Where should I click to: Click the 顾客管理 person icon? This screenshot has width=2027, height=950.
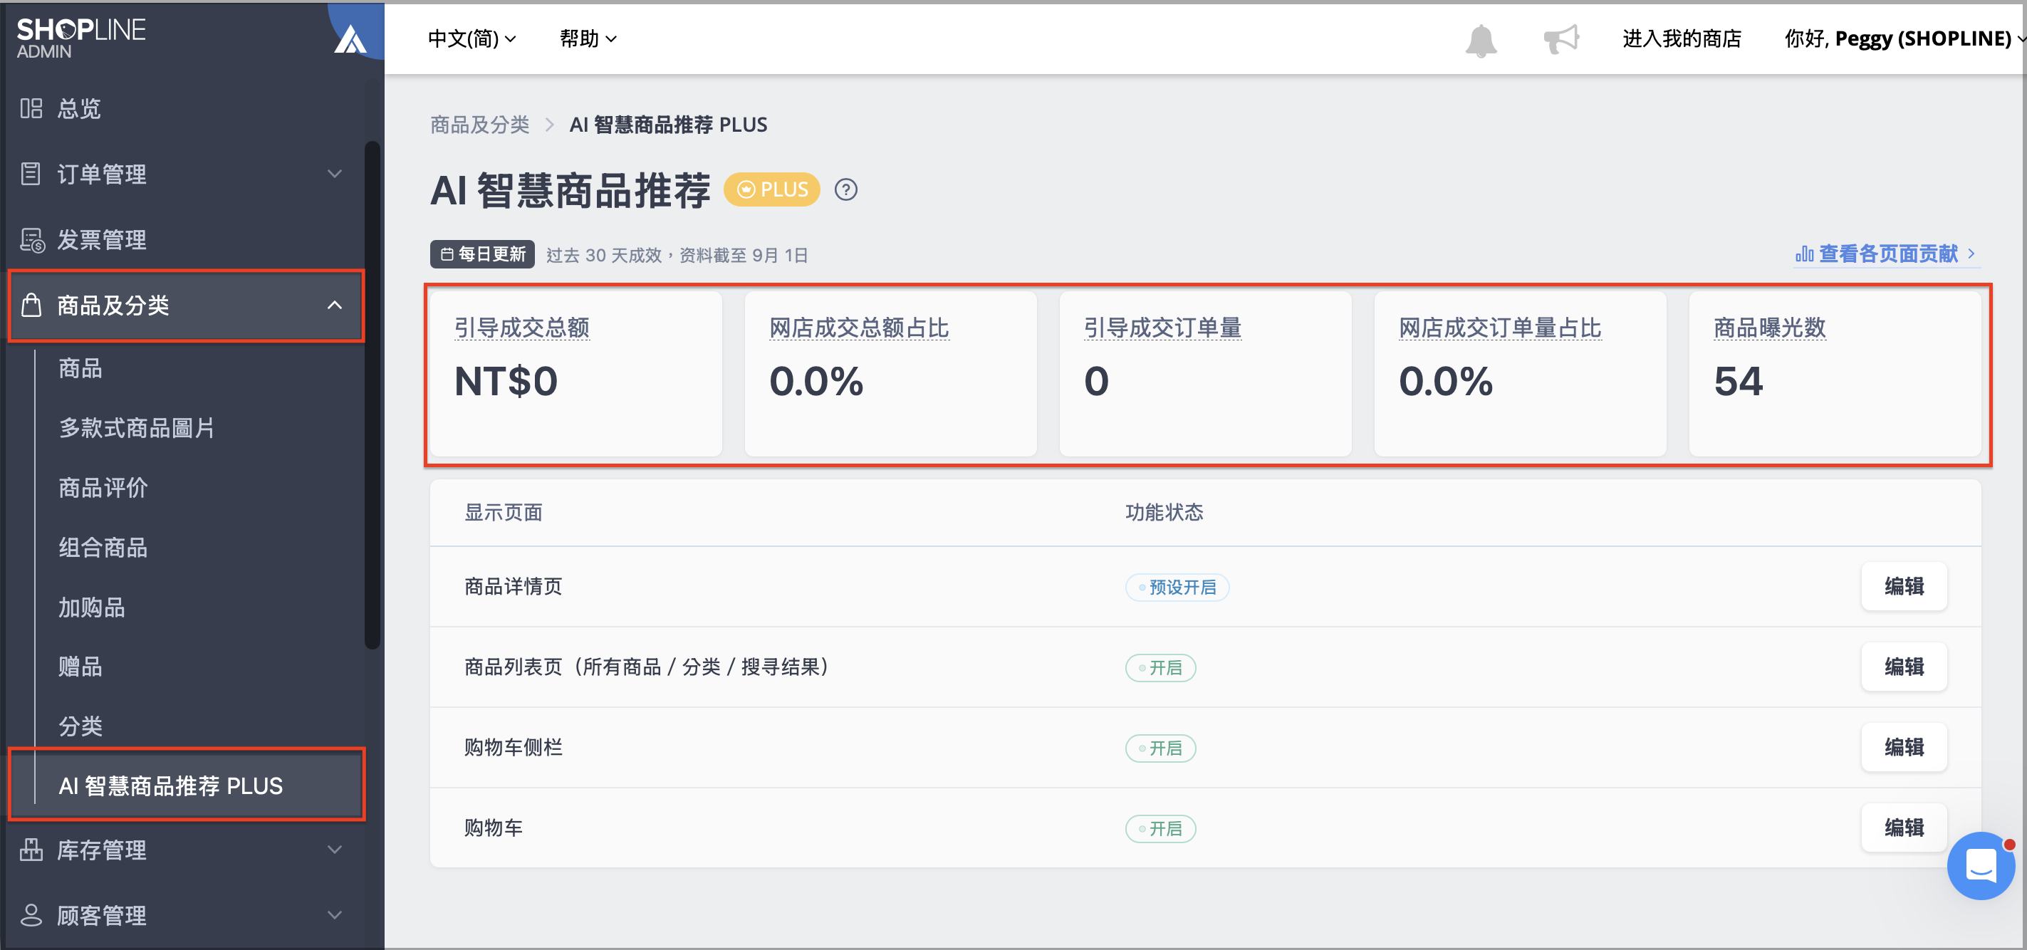point(31,914)
